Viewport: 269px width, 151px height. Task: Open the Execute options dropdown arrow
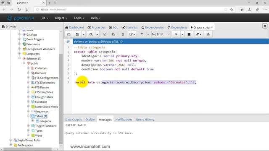pyautogui.click(x=182, y=34)
